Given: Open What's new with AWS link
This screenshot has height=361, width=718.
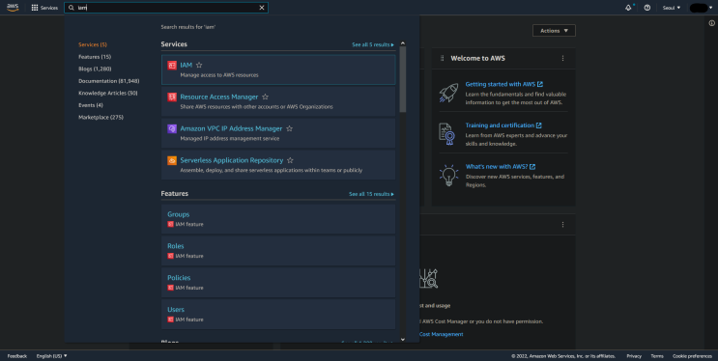Looking at the screenshot, I should point(501,167).
